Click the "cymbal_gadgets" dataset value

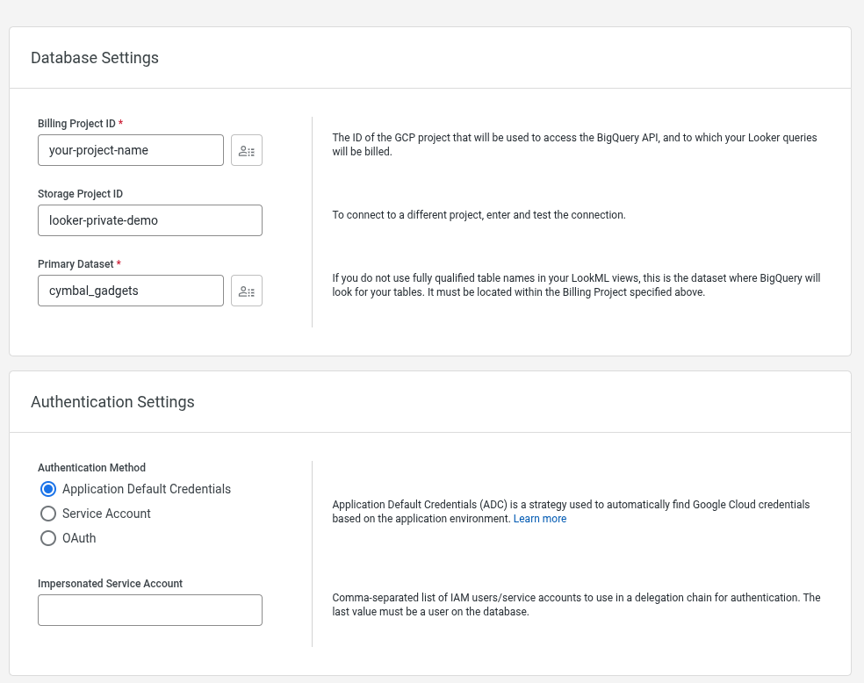coord(91,291)
